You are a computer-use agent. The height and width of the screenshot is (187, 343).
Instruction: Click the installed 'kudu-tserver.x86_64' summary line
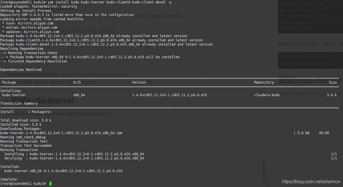coord(63,171)
